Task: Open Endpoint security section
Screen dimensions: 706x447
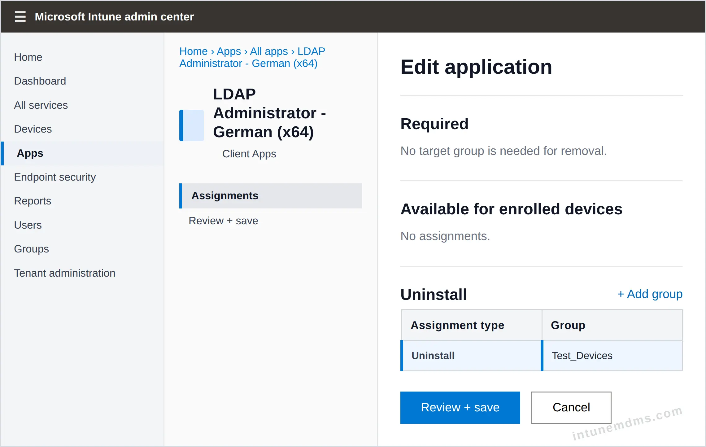Action: point(55,177)
